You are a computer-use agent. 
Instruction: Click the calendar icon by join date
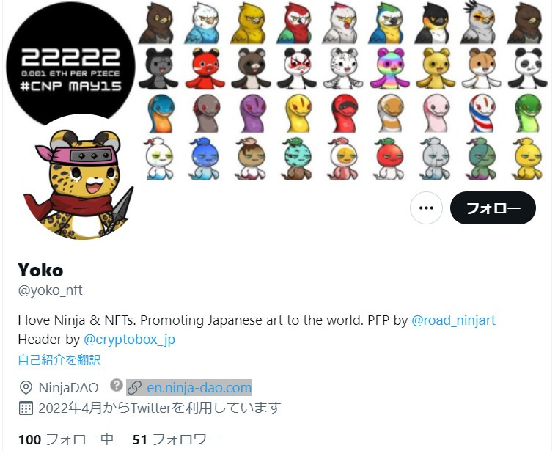click(26, 408)
